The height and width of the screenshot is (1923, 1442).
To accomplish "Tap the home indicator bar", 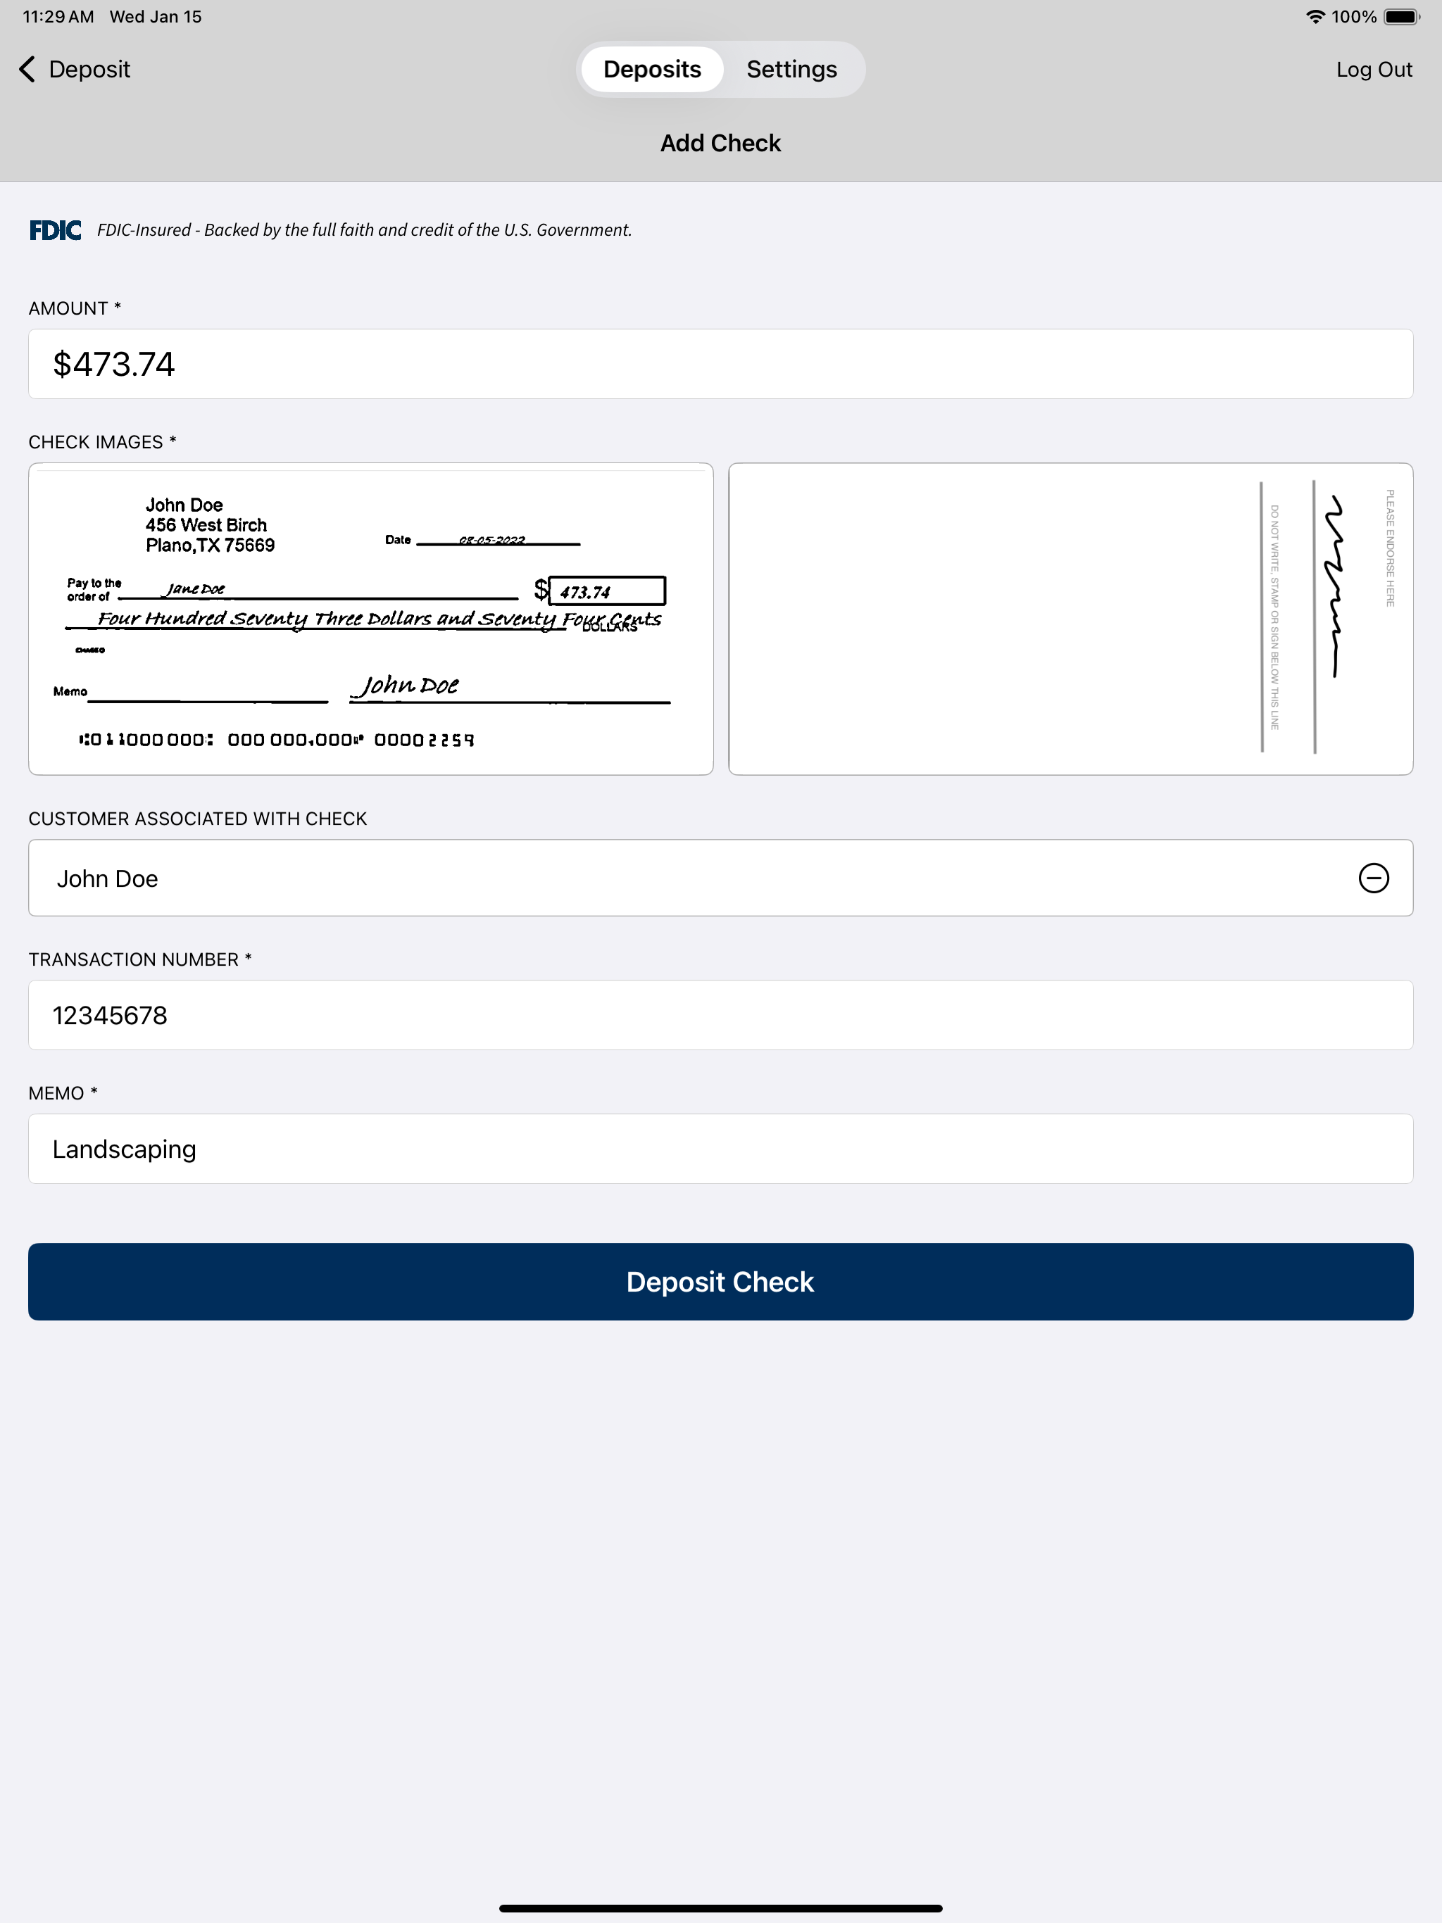I will [x=720, y=1908].
